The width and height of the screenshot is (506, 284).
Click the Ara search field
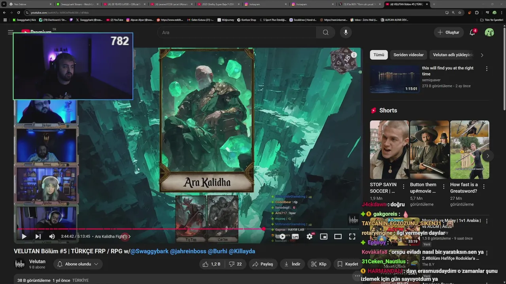[x=237, y=32]
